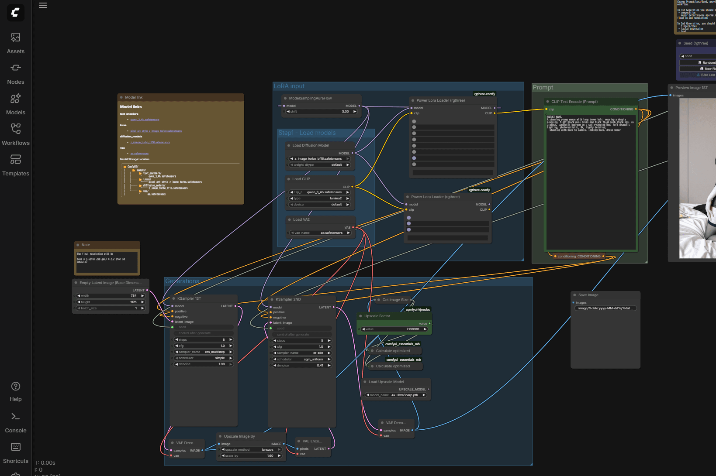Screen dimensions: 716x476
Task: Click the ComfyUI logo at top left
Action: [x=16, y=13]
